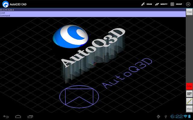Expand the overflow dropdown arrow
Viewport: 193px width, 120px height.
tap(188, 4)
